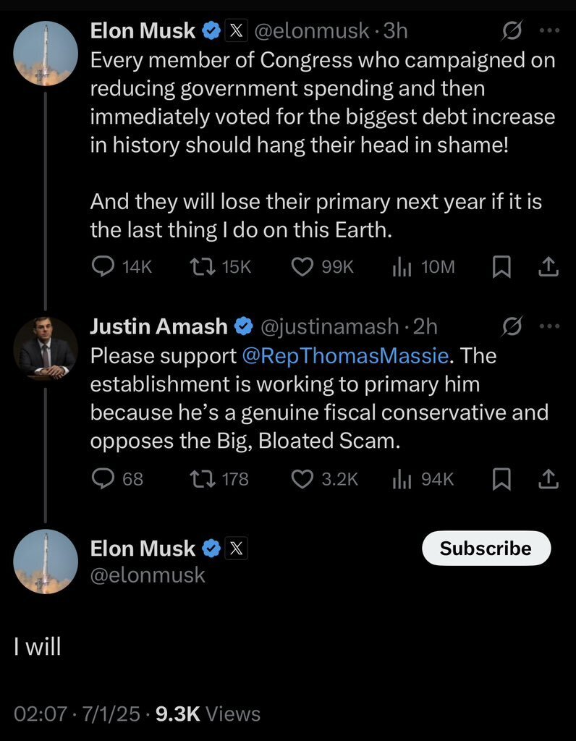
Task: View analytics for the 10M views post
Action: pos(402,267)
